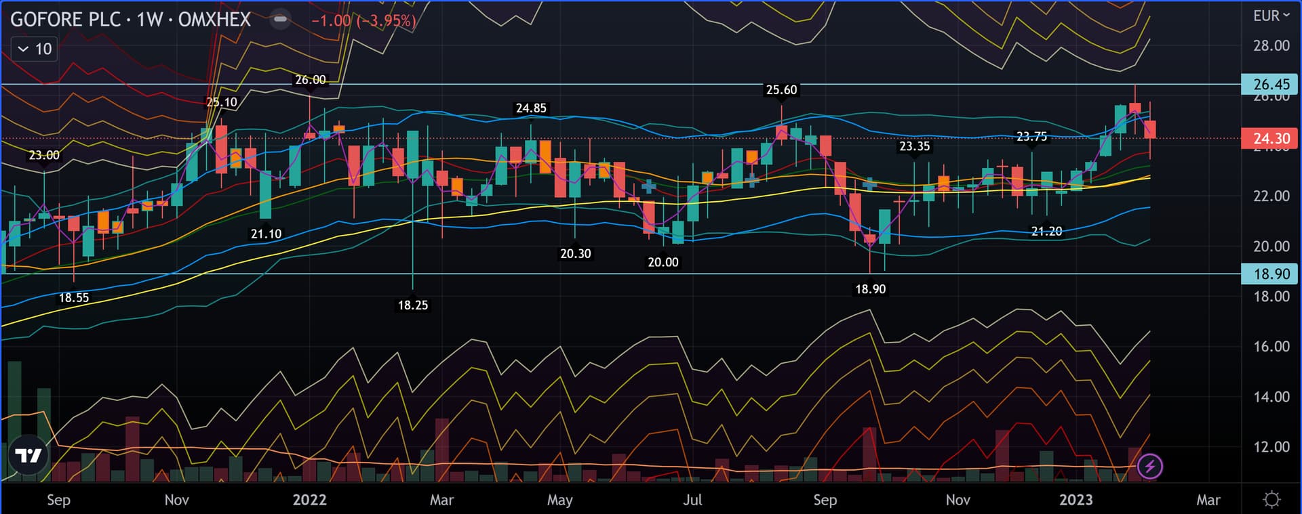Click the 18.90 low price marker
The height and width of the screenshot is (514, 1302).
(x=870, y=289)
